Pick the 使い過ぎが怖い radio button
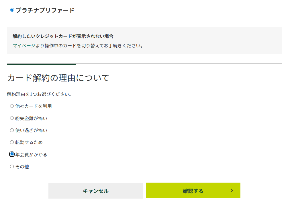This screenshot has width=292, height=204. (x=12, y=130)
